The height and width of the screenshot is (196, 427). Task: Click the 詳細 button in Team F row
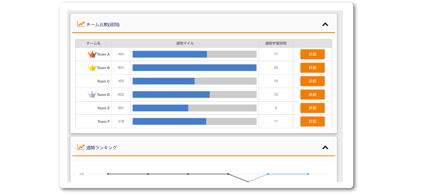point(312,122)
